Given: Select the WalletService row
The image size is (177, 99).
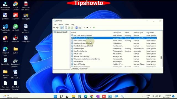Looking at the screenshot, I should [114, 62].
